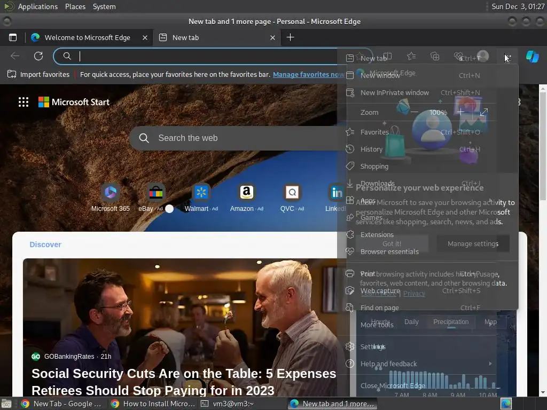Open the Amazon quick link tile
The image size is (547, 410).
[x=247, y=198]
